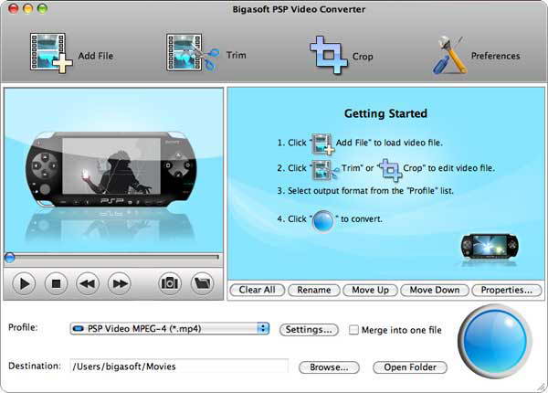
Task: Rewind the preview video
Action: click(88, 283)
